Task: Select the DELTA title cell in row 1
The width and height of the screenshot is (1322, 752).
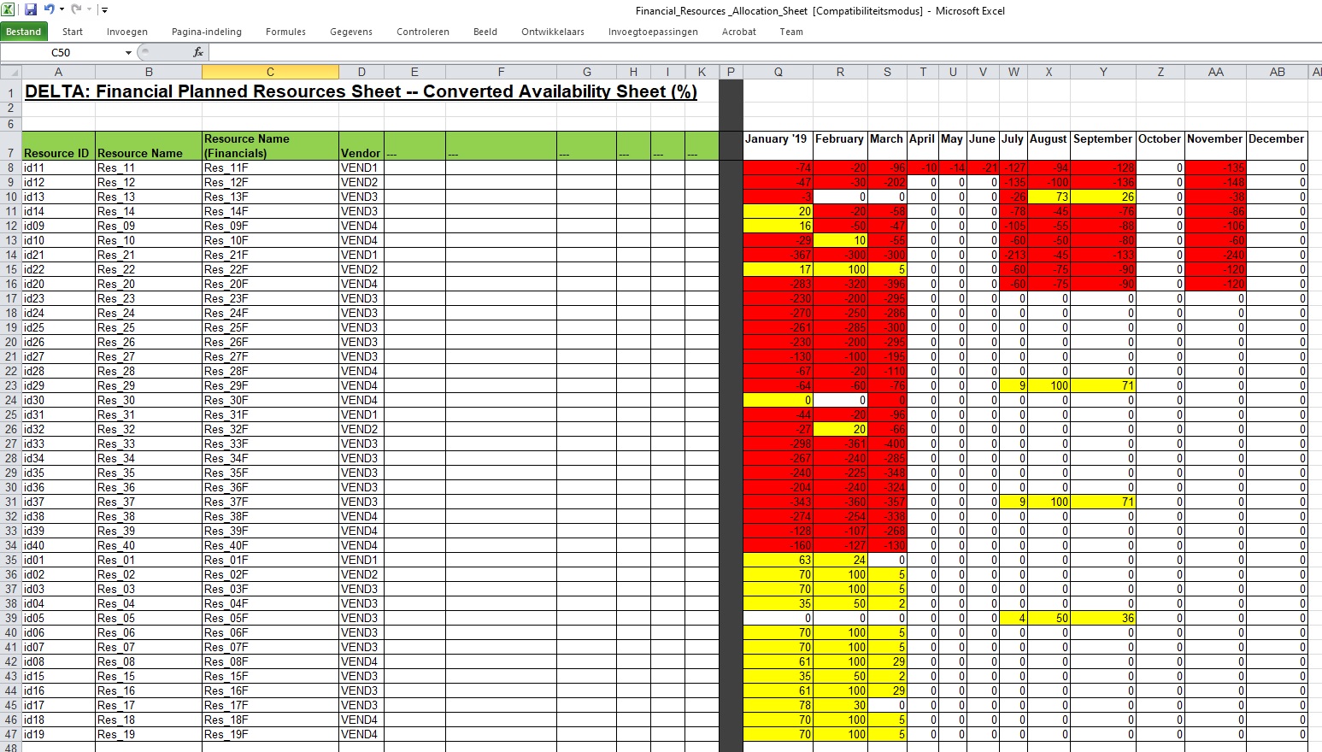Action: [359, 91]
